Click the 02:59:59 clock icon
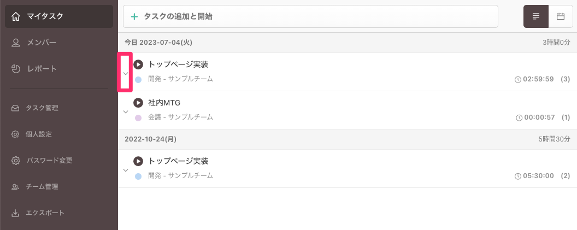 point(518,80)
